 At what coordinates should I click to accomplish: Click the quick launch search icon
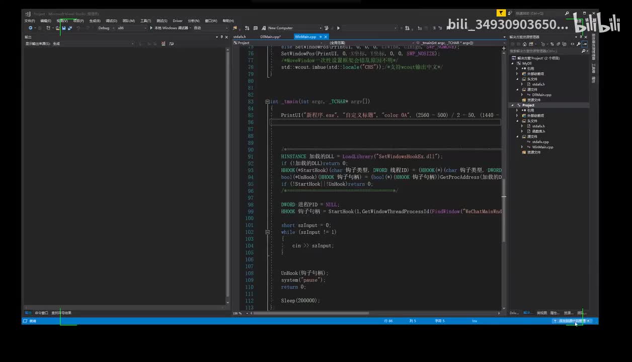tap(567, 14)
